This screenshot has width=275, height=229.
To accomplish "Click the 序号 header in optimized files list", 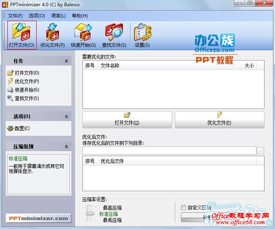I will coord(90,161).
